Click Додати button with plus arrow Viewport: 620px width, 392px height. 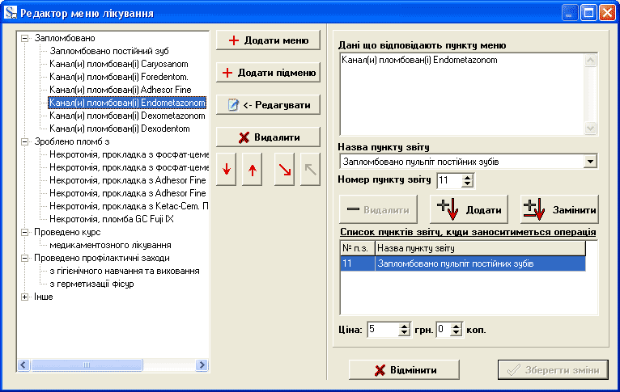469,209
